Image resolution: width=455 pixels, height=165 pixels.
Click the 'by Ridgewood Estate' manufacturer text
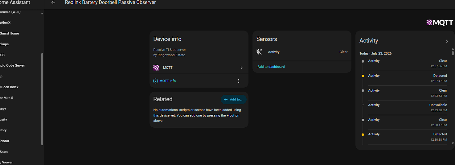pyautogui.click(x=169, y=55)
